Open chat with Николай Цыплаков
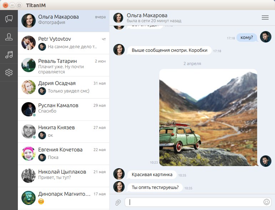The image size is (275, 210). pyautogui.click(x=64, y=176)
